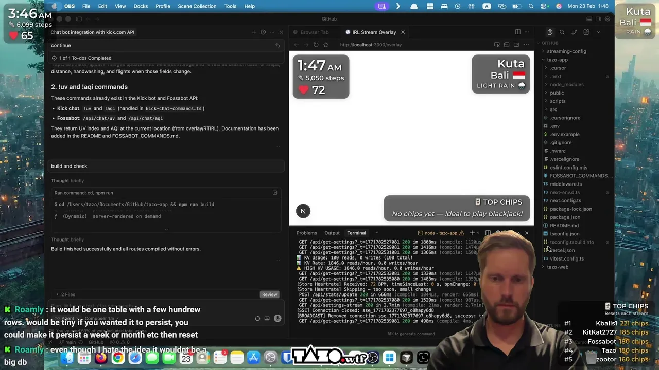Open the ran-command output in terminal
This screenshot has width=659, height=370.
tap(274, 193)
